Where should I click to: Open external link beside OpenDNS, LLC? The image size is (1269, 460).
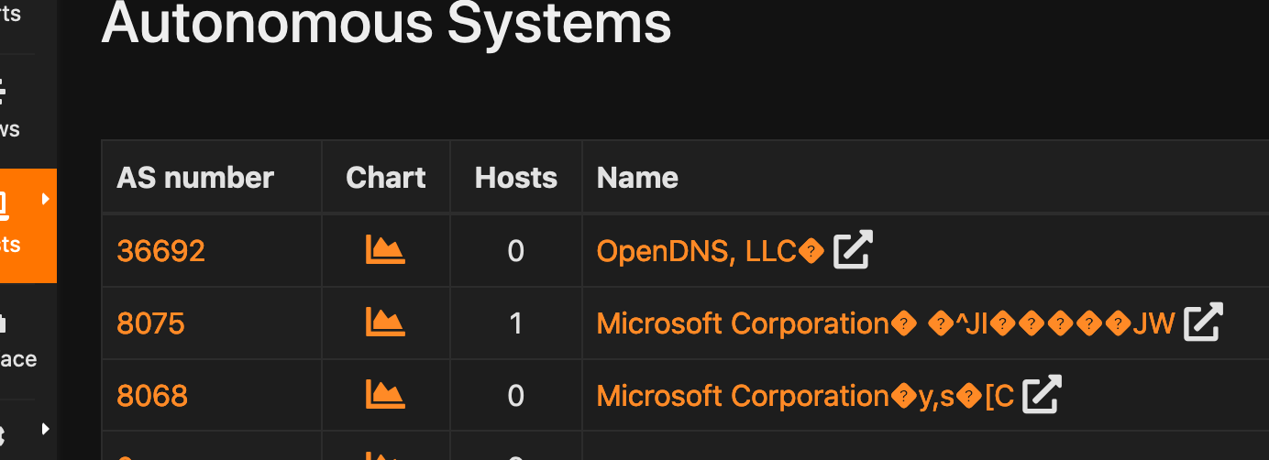[x=853, y=250]
